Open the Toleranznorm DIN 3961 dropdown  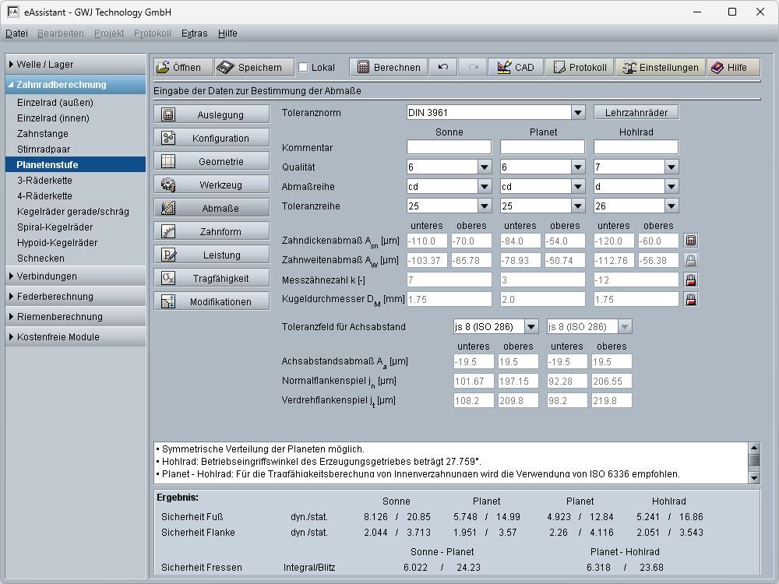click(x=577, y=113)
